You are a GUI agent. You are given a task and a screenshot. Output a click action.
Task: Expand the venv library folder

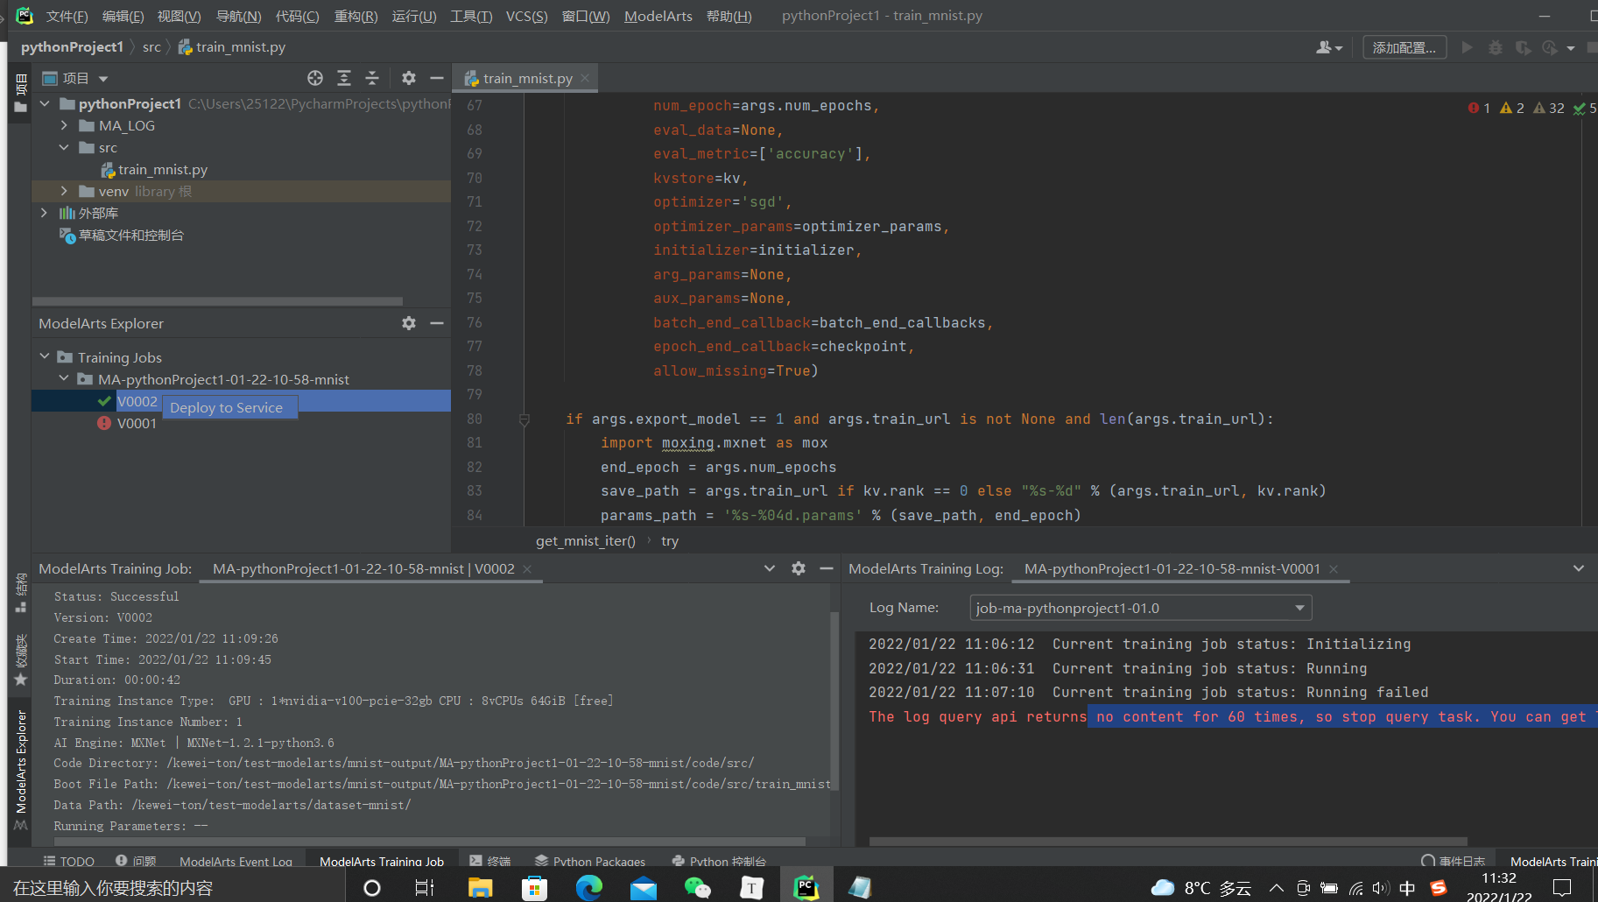64,191
